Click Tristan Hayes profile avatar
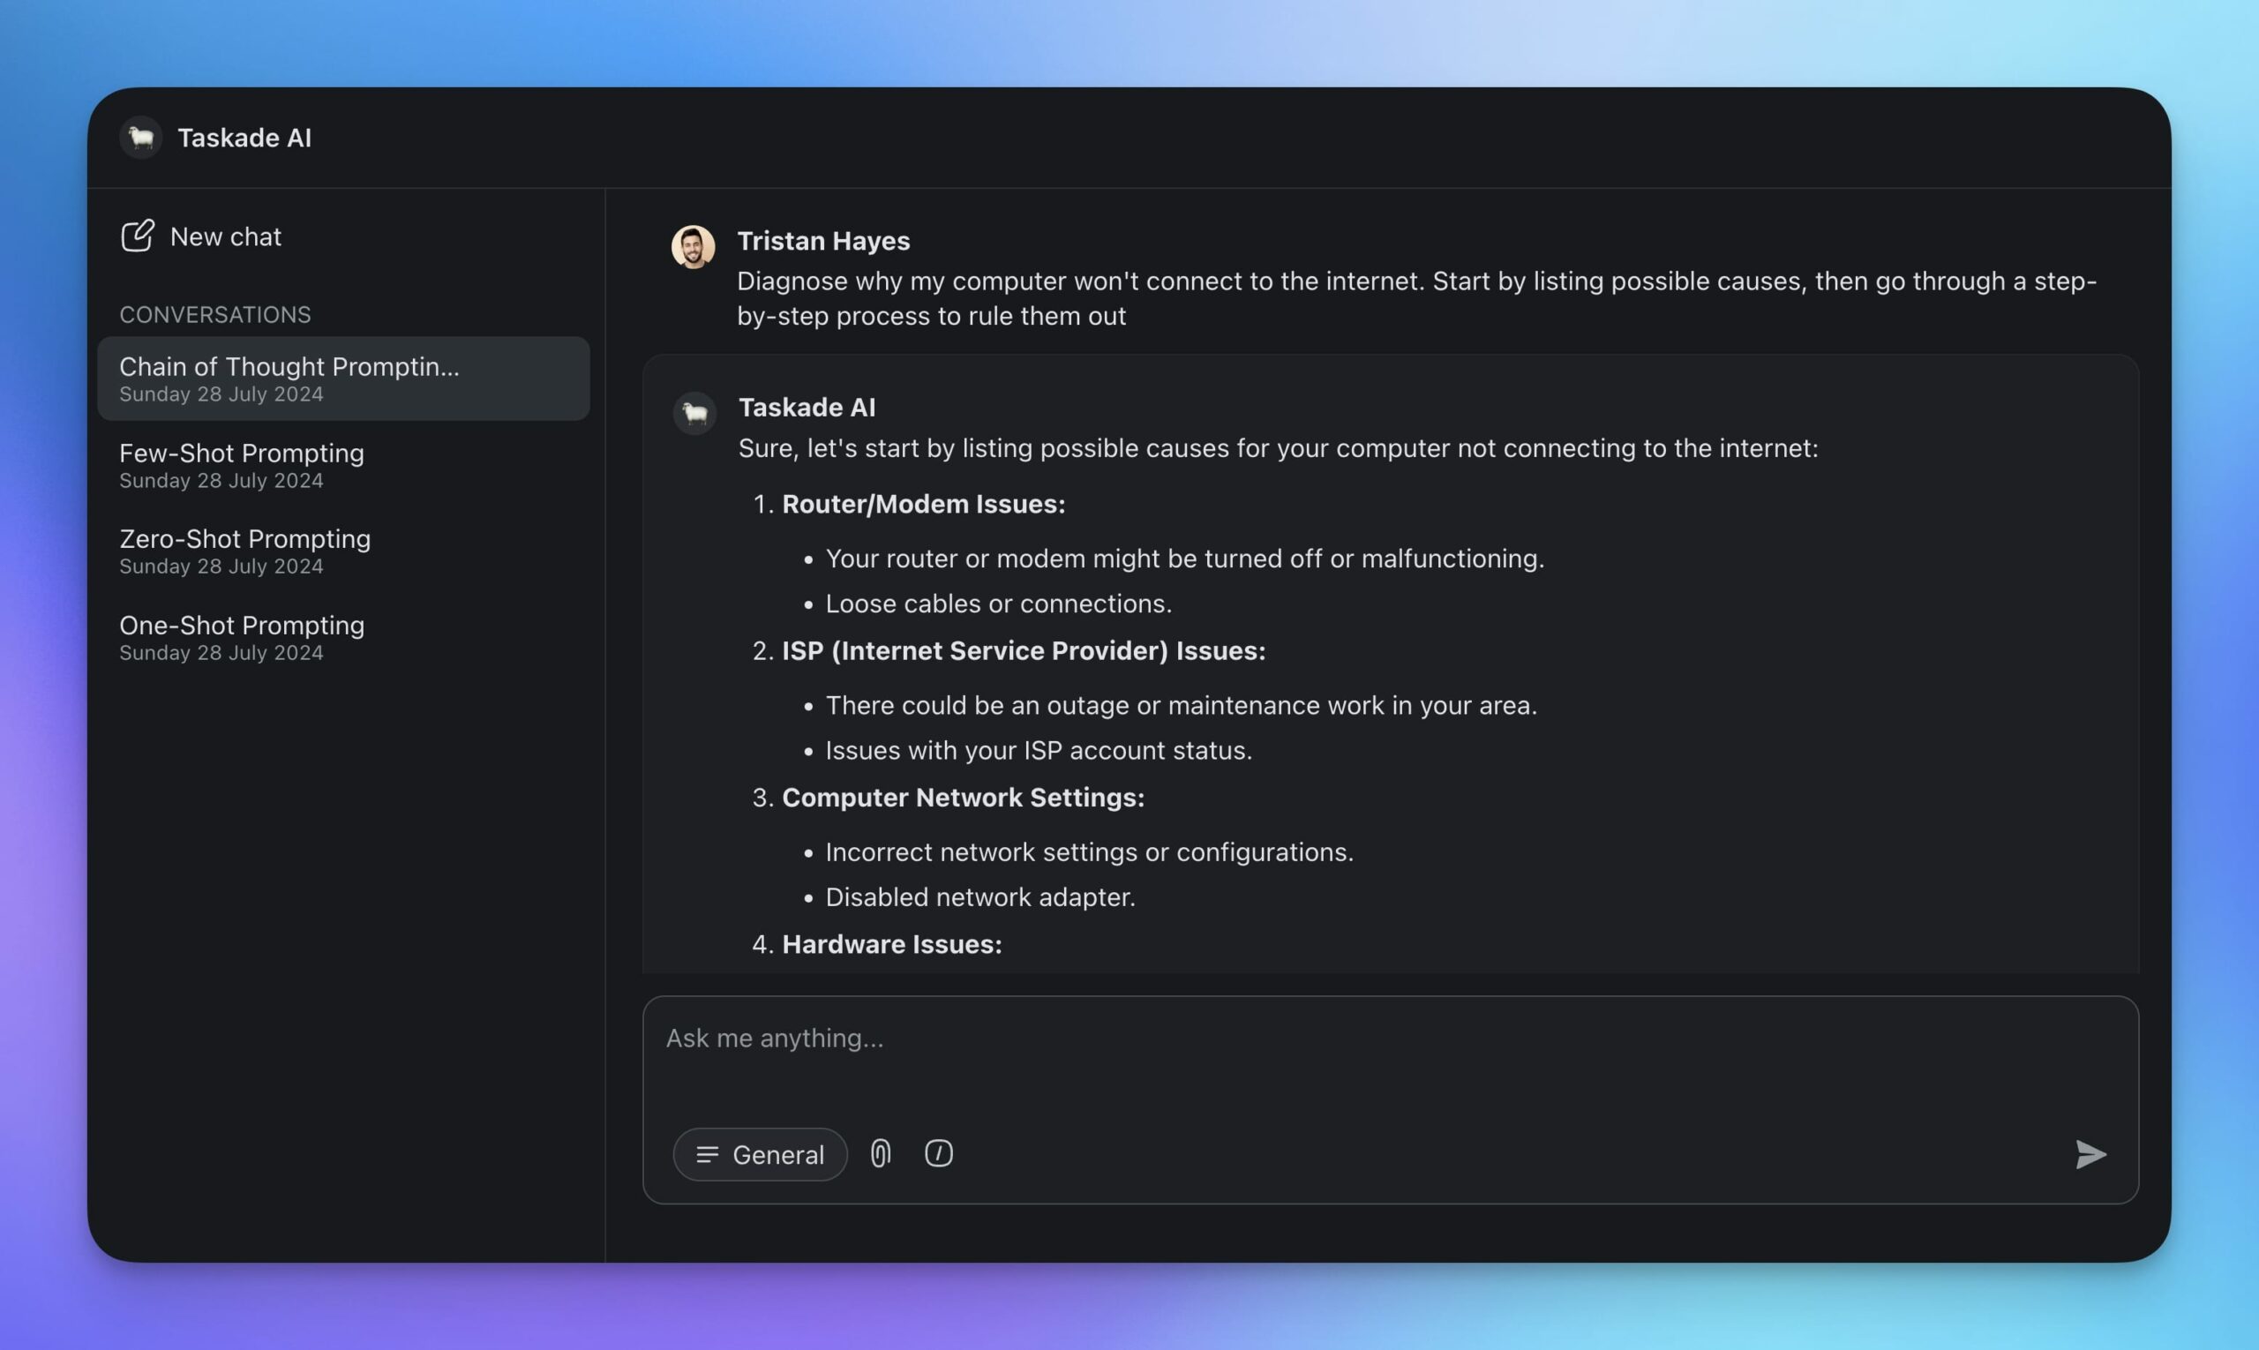Image resolution: width=2259 pixels, height=1350 pixels. pyautogui.click(x=693, y=246)
